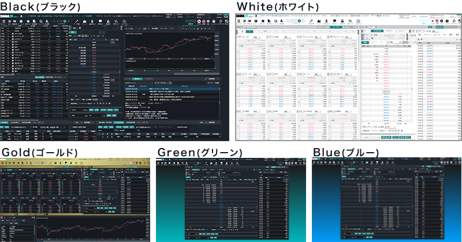462x242 pixels.
Task: Open hamburger menu icon in White theme toolbar
Action: (239, 21)
